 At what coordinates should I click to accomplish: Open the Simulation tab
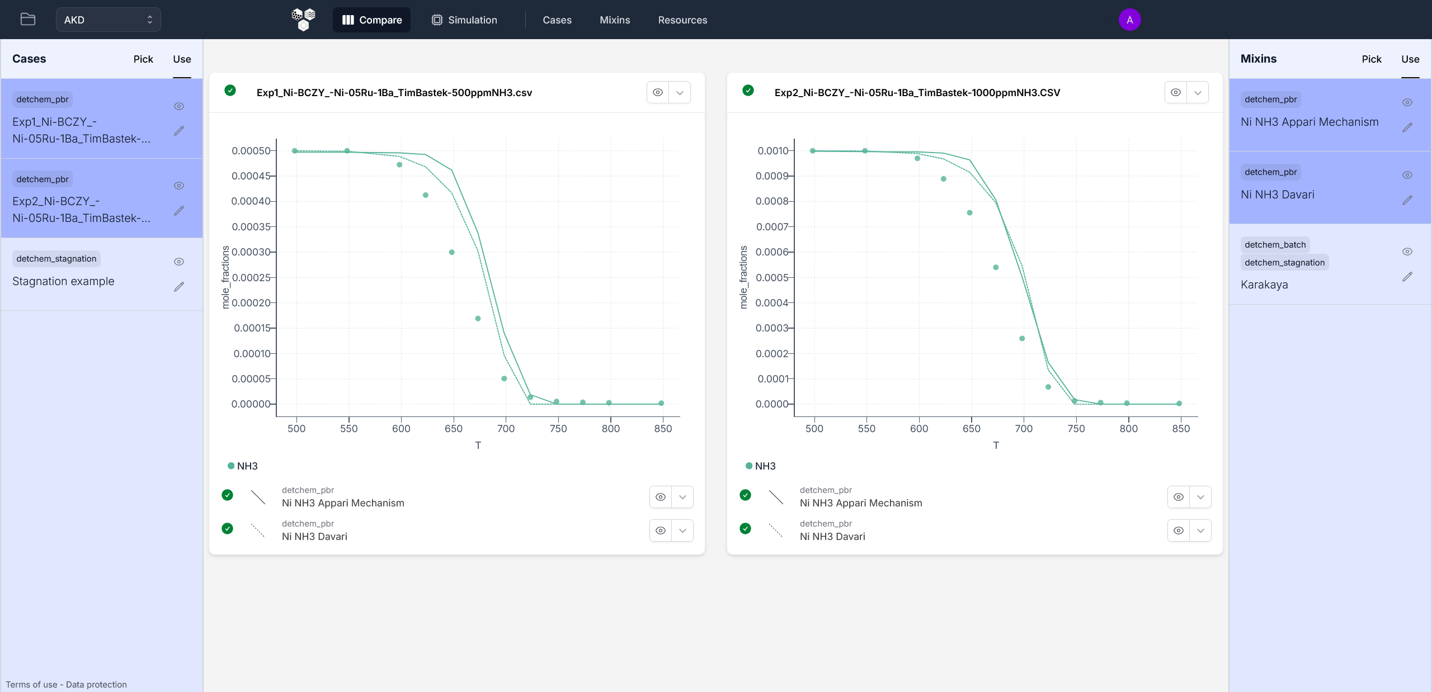(x=464, y=20)
